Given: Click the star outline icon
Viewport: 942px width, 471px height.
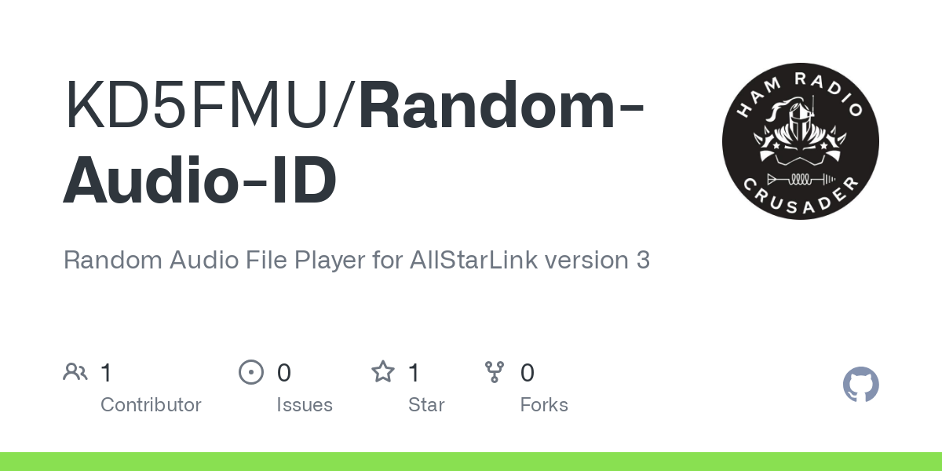Looking at the screenshot, I should point(383,372).
